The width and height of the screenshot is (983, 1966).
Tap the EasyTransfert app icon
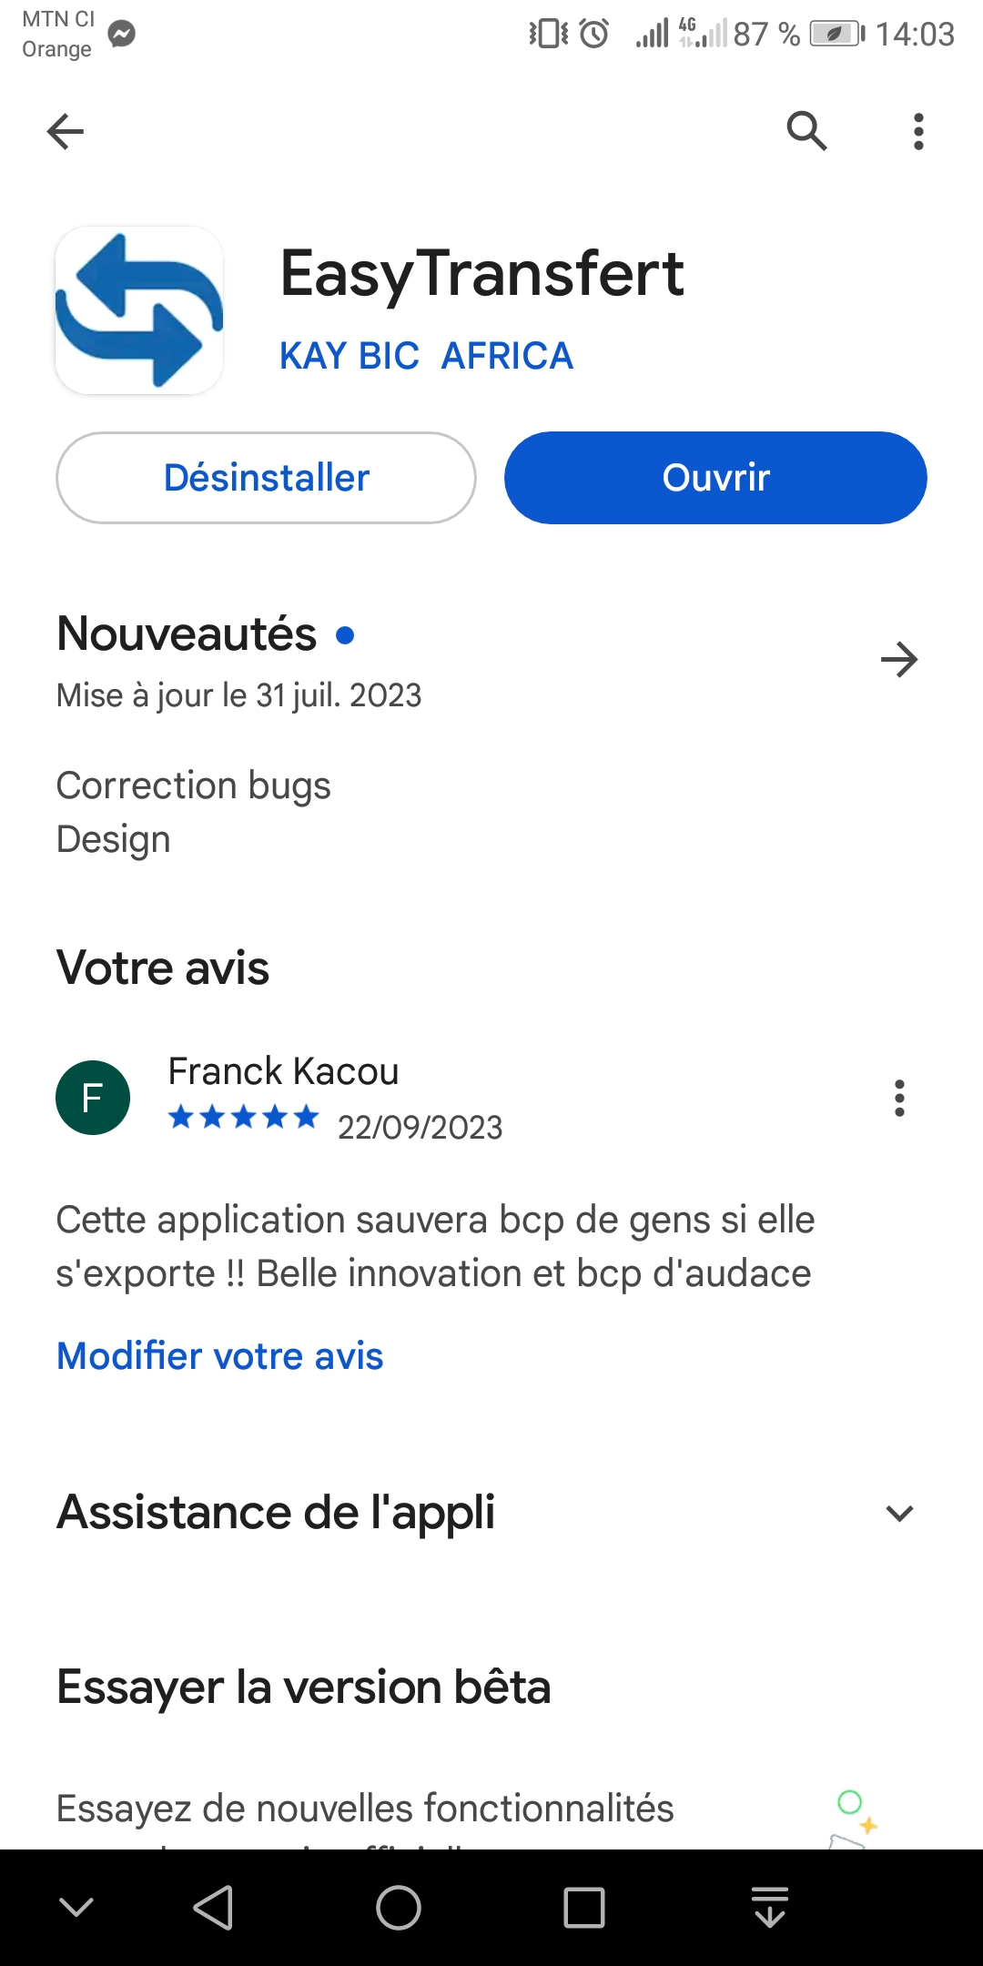(x=139, y=310)
